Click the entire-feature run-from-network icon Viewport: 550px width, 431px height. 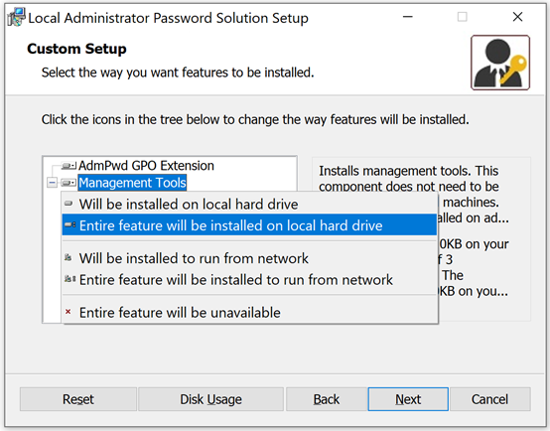(x=69, y=279)
